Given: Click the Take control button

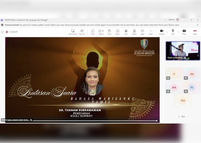Looking at the screenshot, I should click(x=73, y=32).
